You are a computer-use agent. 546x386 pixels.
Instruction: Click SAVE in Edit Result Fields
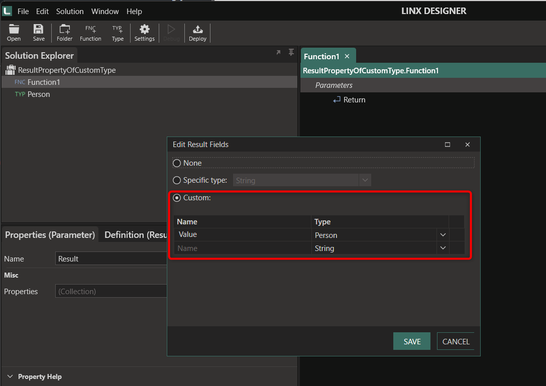412,341
